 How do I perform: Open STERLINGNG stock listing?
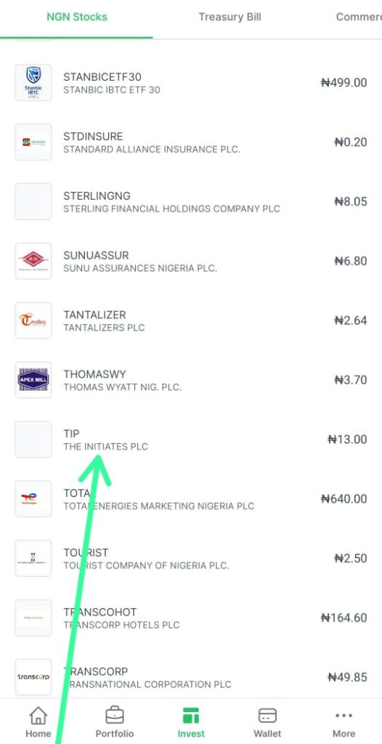click(x=191, y=202)
